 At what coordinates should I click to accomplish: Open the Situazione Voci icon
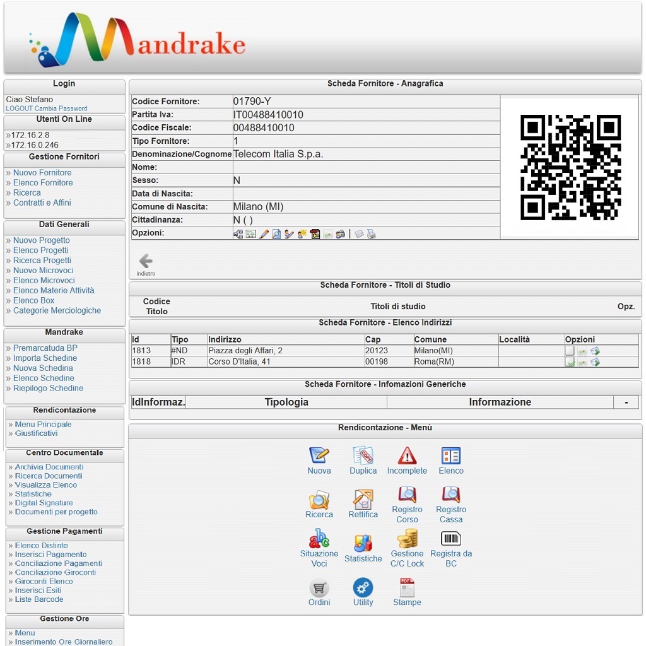click(x=319, y=537)
